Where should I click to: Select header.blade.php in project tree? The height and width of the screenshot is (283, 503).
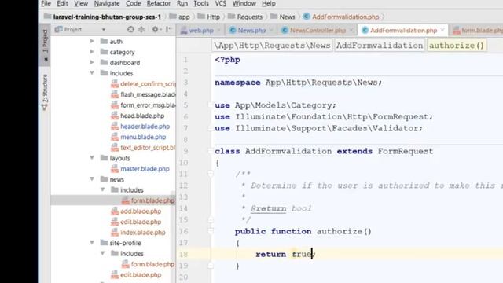tap(140, 126)
